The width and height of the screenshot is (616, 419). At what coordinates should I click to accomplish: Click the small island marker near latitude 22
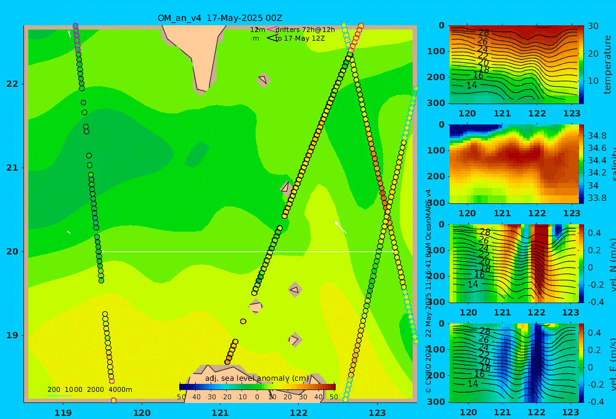point(263,79)
